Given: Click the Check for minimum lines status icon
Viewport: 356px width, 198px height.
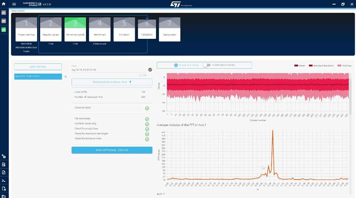Looking at the screenshot, I should 147,139.
